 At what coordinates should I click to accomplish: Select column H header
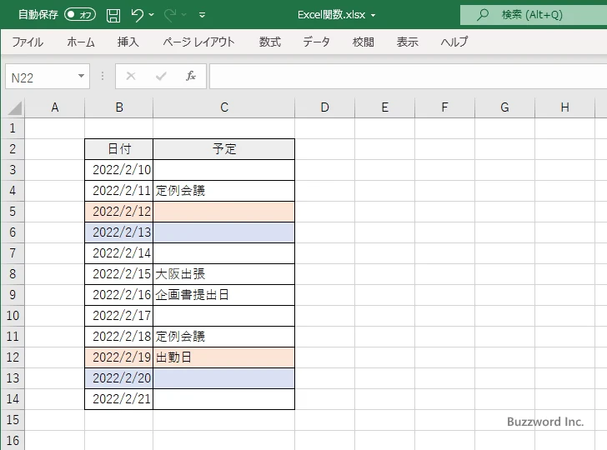pos(564,107)
